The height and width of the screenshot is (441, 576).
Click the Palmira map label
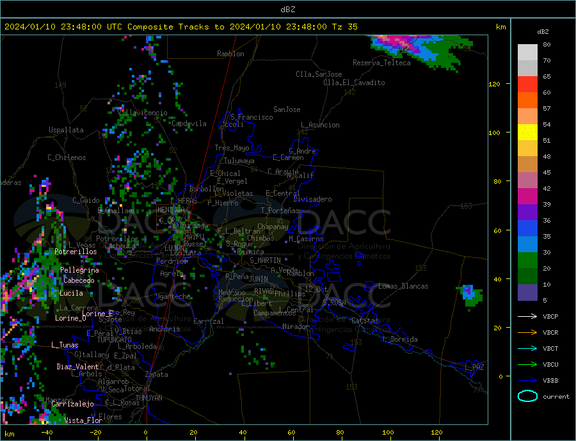pos(250,252)
